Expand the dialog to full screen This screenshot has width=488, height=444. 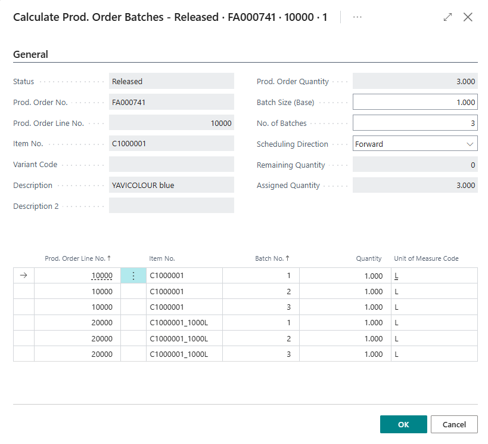(x=447, y=17)
